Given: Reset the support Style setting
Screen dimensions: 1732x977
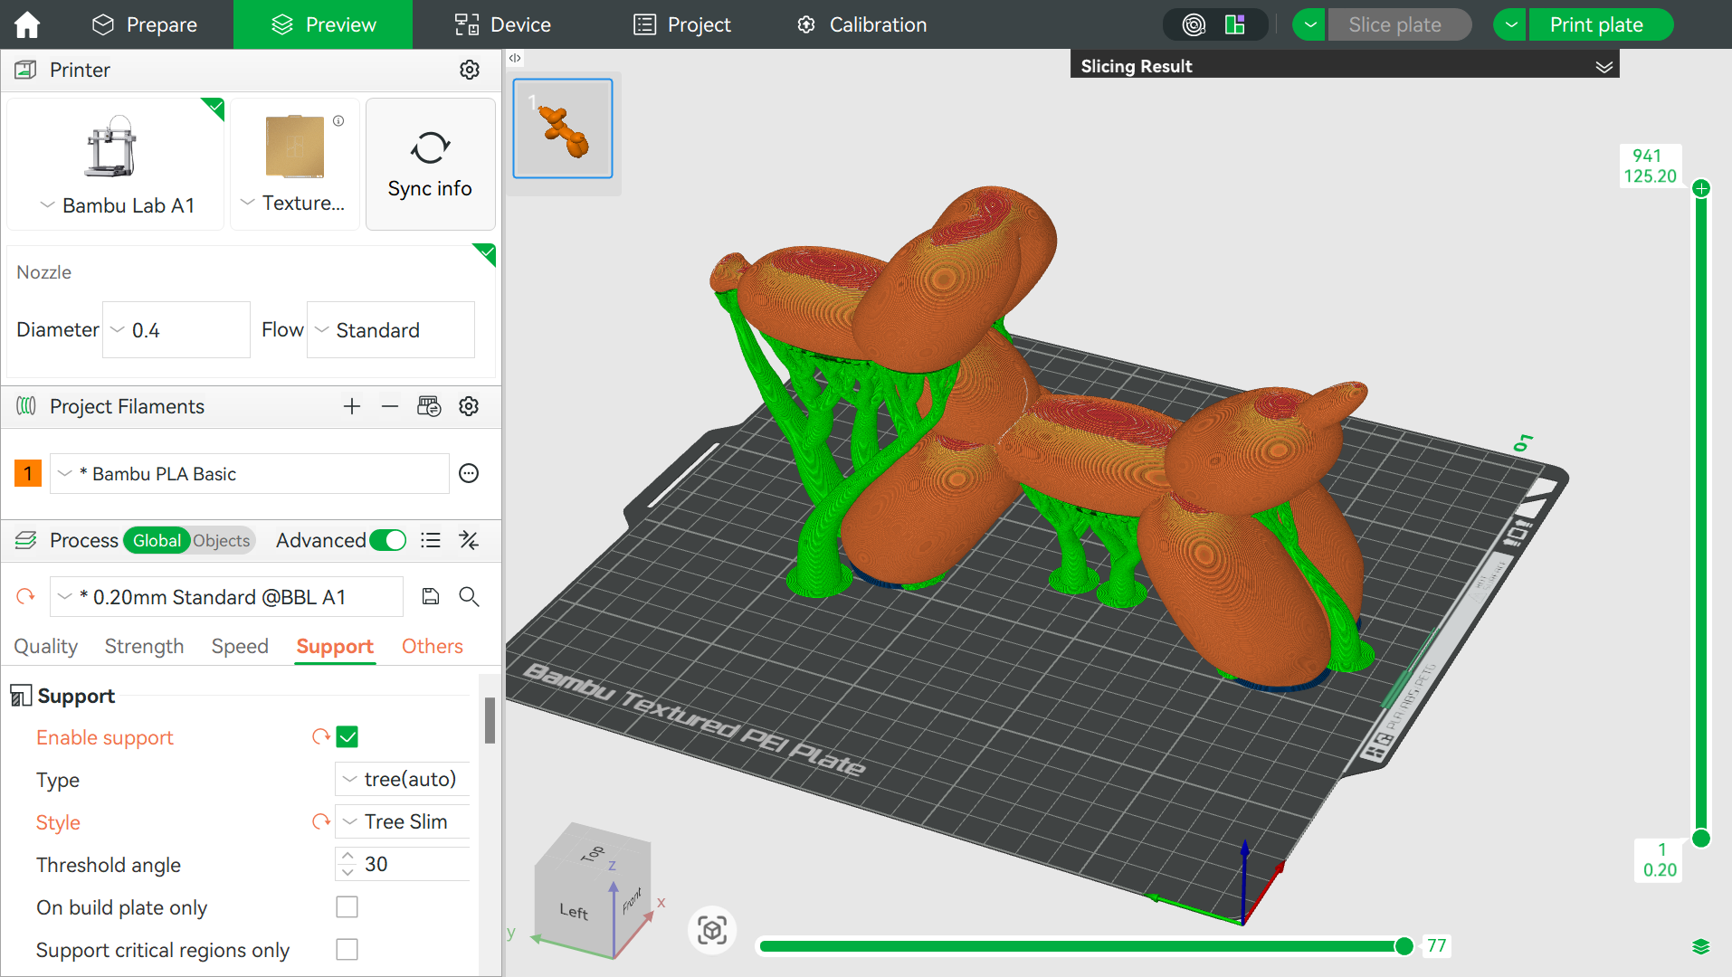Looking at the screenshot, I should [x=320, y=821].
